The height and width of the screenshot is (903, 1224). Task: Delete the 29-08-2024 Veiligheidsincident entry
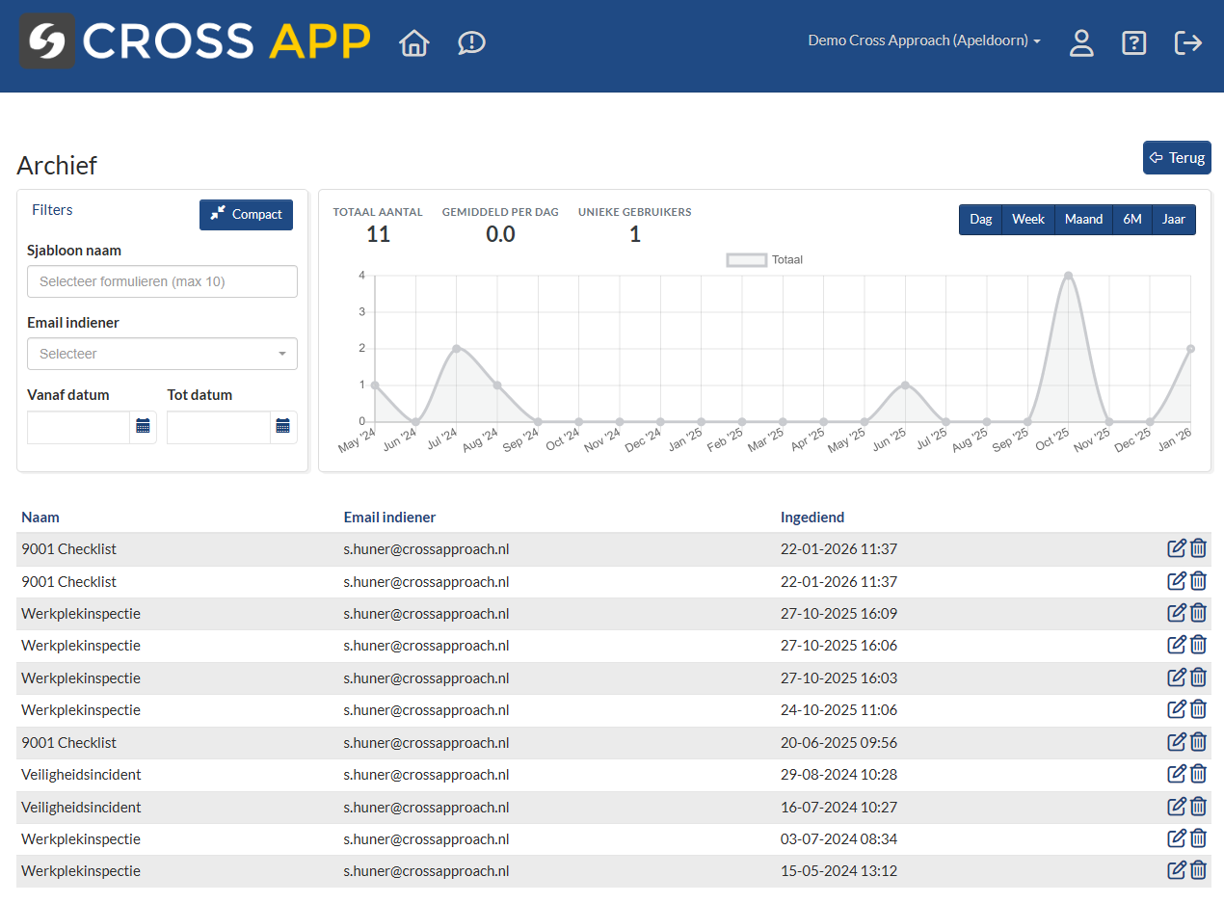tap(1198, 774)
